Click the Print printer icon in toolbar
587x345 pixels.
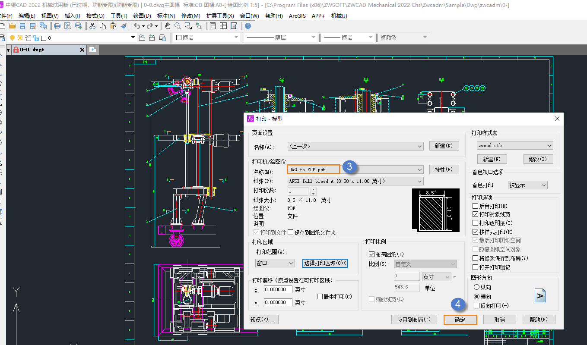[57, 26]
